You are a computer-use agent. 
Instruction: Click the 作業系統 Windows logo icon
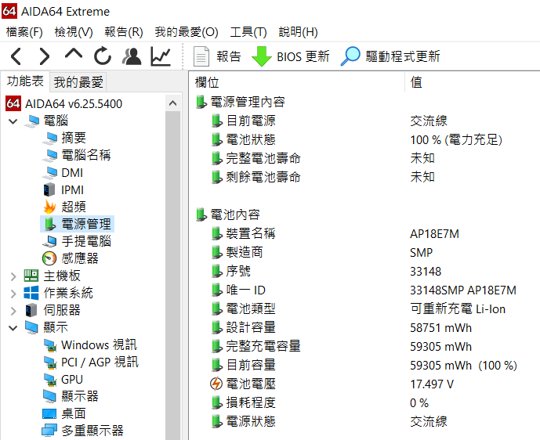click(x=31, y=293)
